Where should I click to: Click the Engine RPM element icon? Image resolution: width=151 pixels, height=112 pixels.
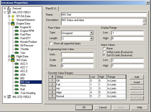pyautogui.click(x=17, y=31)
